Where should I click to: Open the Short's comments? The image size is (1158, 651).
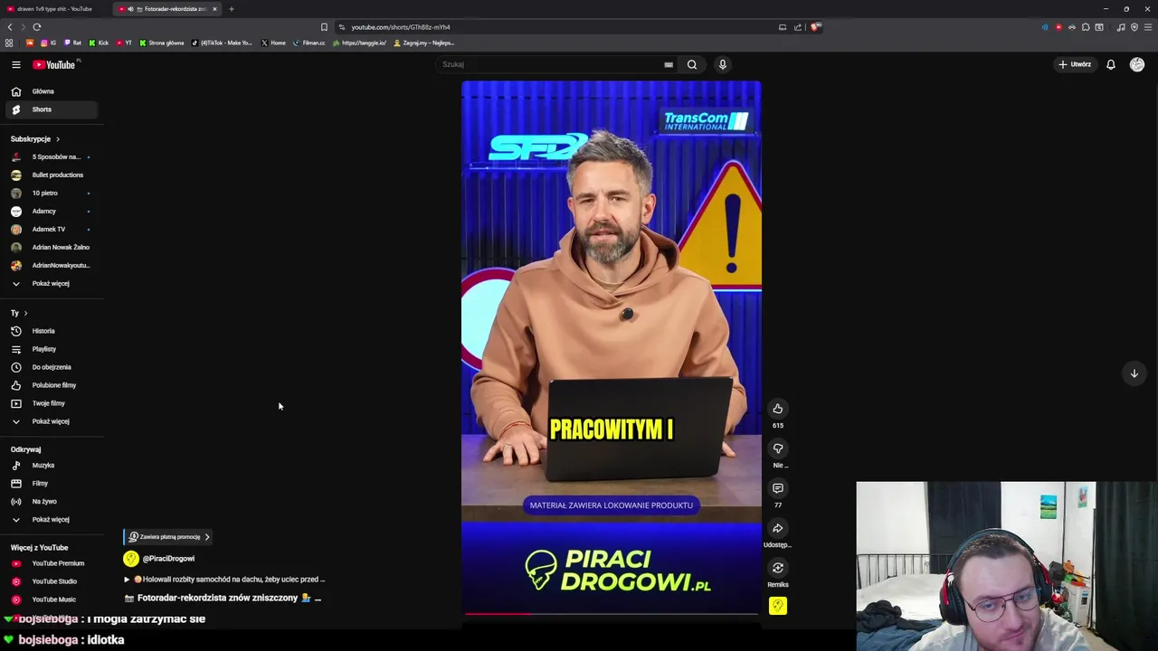777,488
